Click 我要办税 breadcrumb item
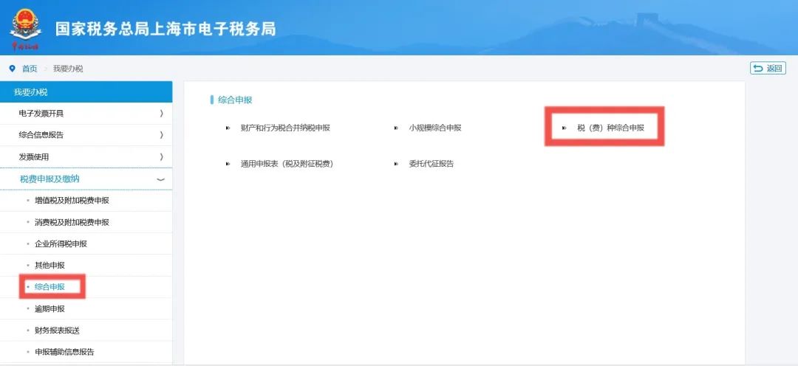The width and height of the screenshot is (798, 366). tap(68, 69)
